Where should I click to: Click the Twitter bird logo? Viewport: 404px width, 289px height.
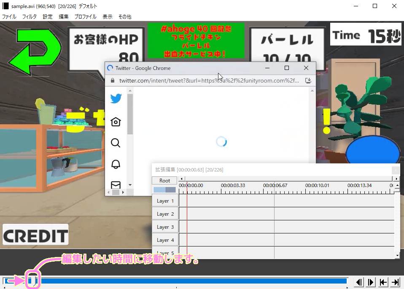pyautogui.click(x=116, y=99)
